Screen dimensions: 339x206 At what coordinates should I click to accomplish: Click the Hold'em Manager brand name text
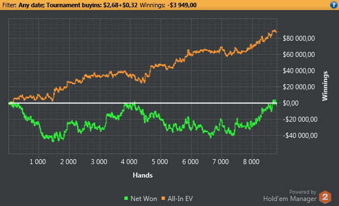coord(290,199)
